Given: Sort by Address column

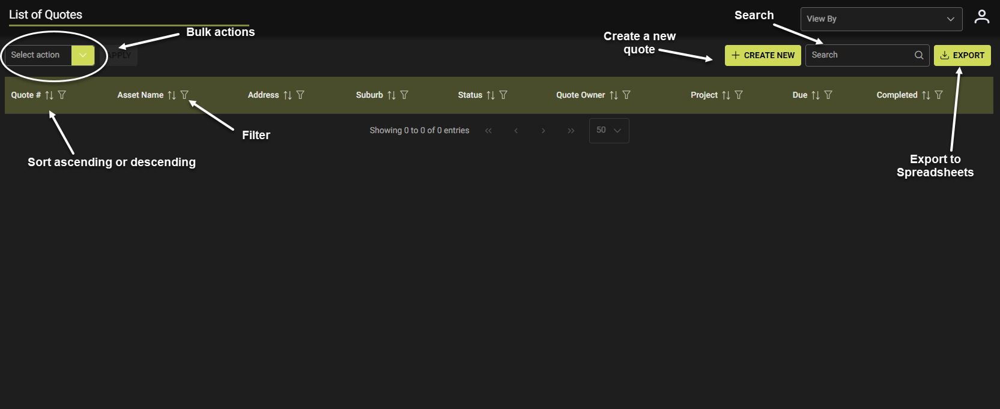Looking at the screenshot, I should click(288, 95).
